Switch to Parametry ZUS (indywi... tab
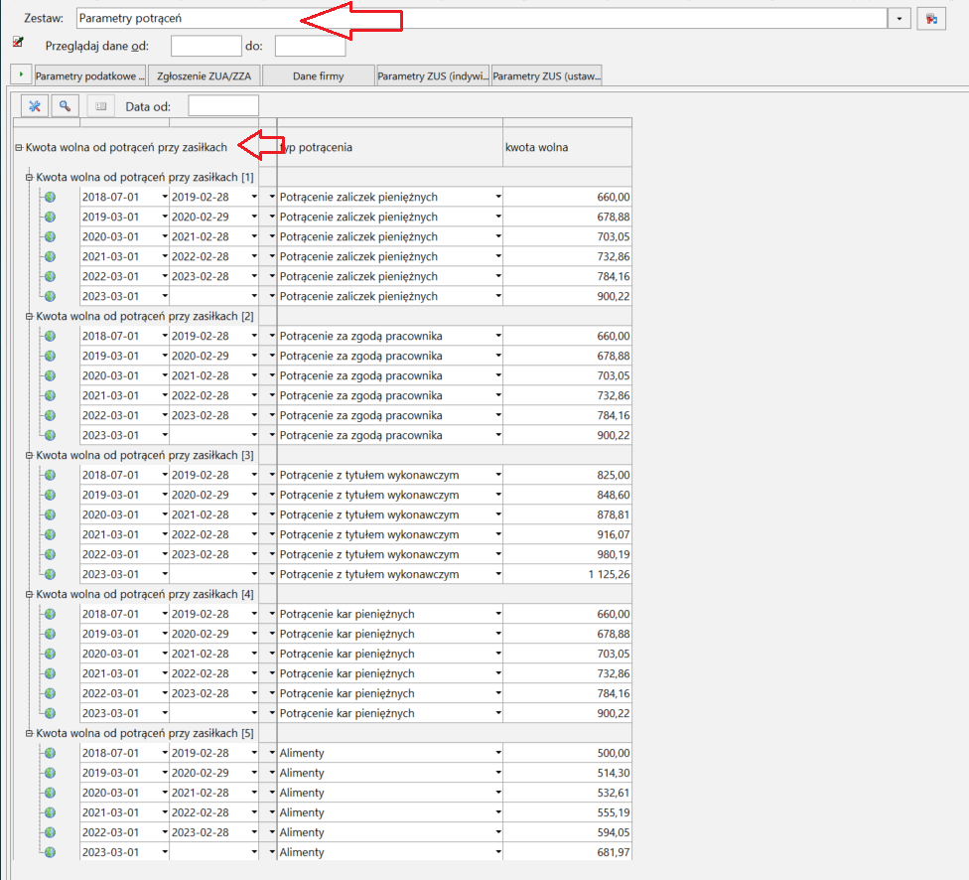This screenshot has width=969, height=880. pos(433,76)
